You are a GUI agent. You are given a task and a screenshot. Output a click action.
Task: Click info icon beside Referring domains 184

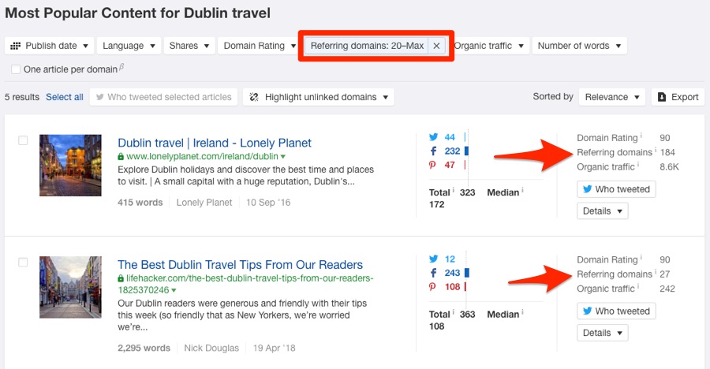656,149
